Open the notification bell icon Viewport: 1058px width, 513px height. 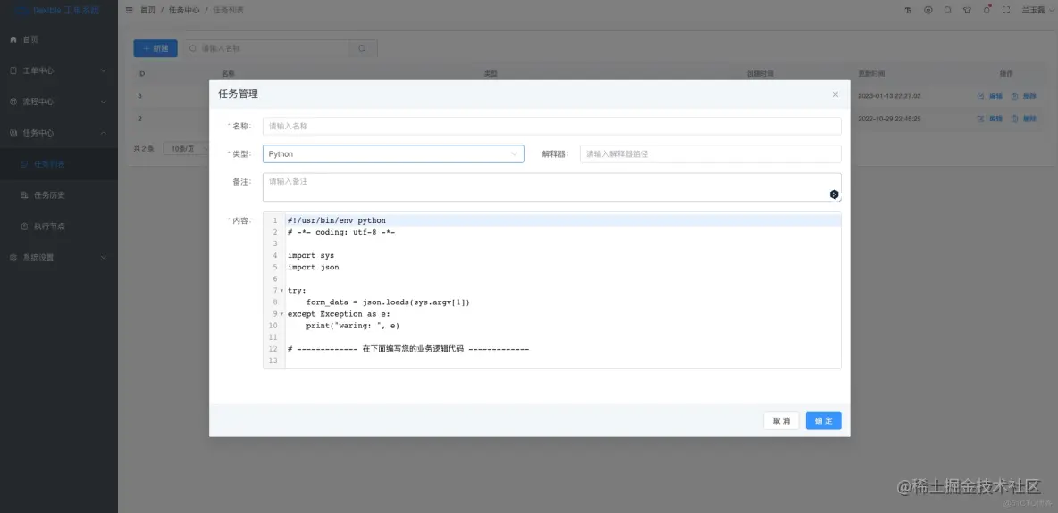987,10
